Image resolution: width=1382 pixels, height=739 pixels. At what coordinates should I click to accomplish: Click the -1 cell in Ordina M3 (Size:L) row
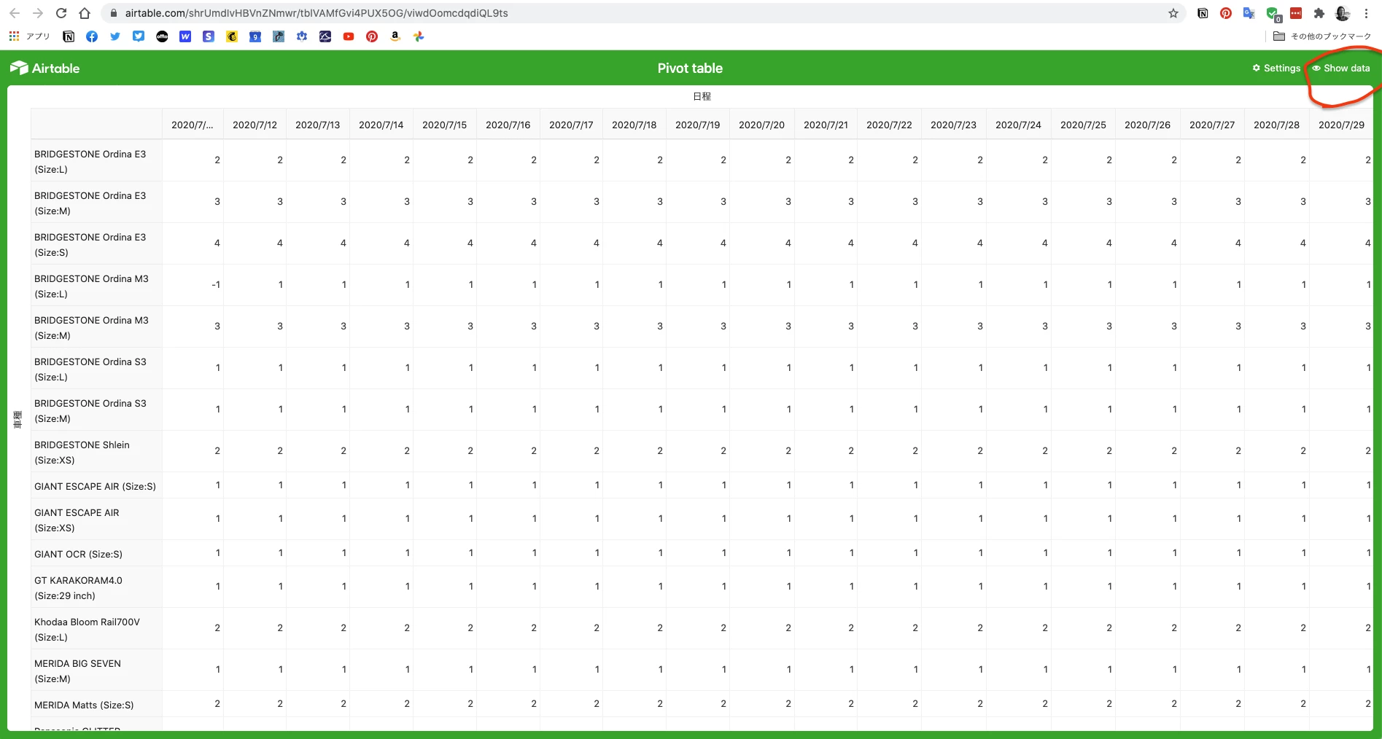click(x=193, y=285)
